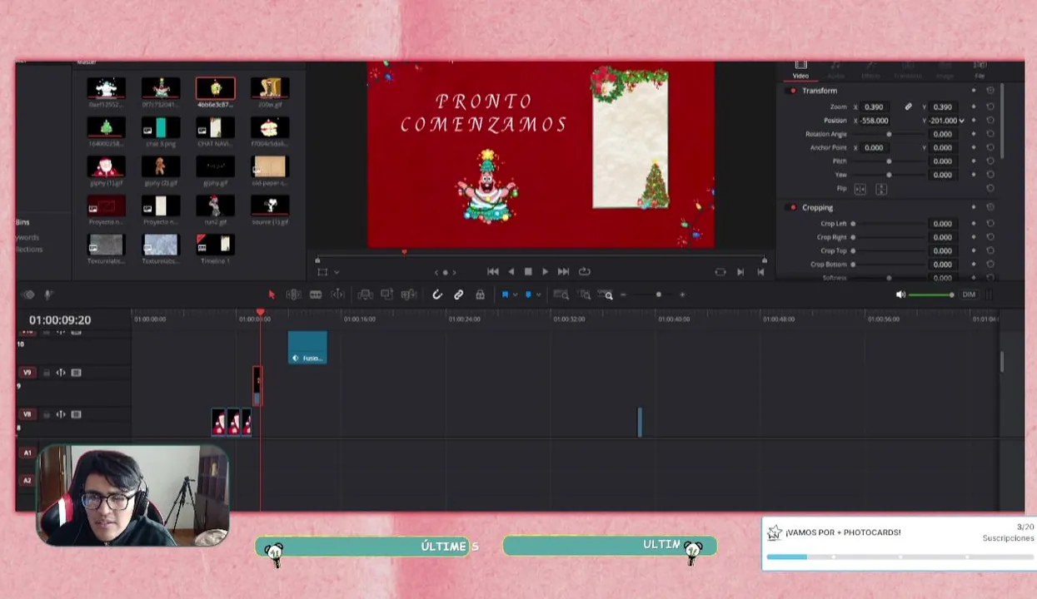Screen dimensions: 1037x599
Task: Unlink Zoom X and Y chain icon
Action: [908, 106]
